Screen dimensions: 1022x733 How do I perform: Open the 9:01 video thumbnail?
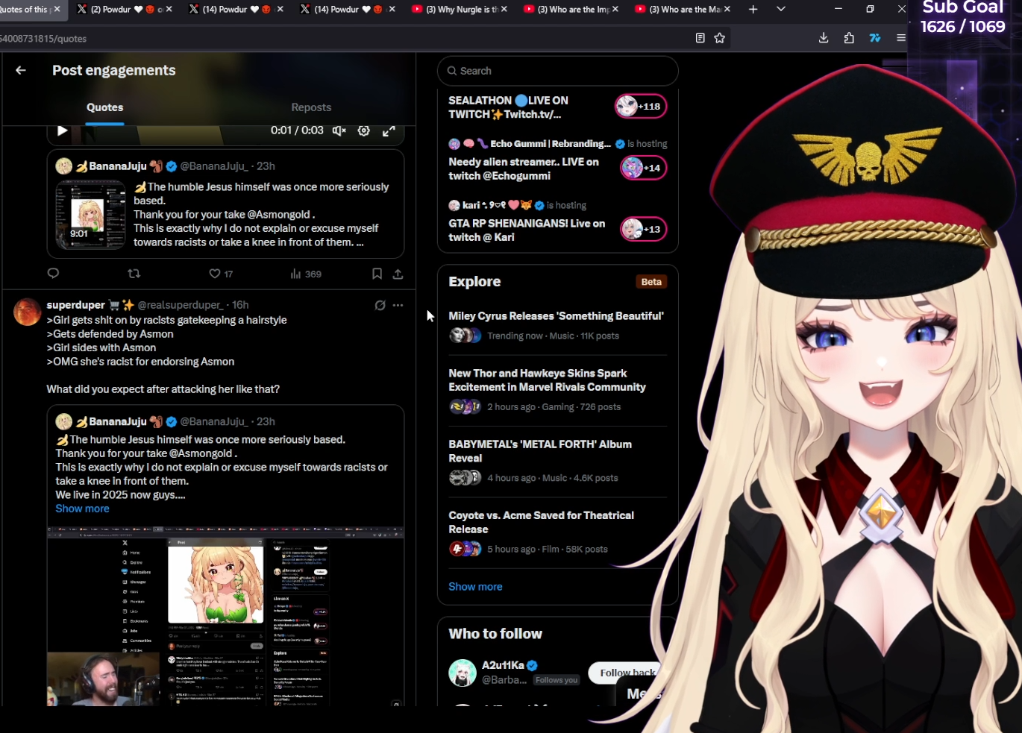pyautogui.click(x=91, y=214)
